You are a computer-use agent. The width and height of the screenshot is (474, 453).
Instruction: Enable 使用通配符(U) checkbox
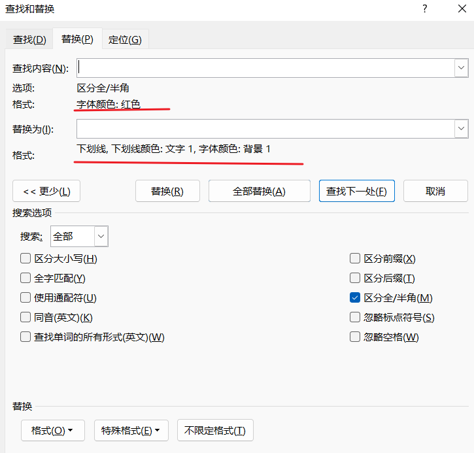click(25, 297)
